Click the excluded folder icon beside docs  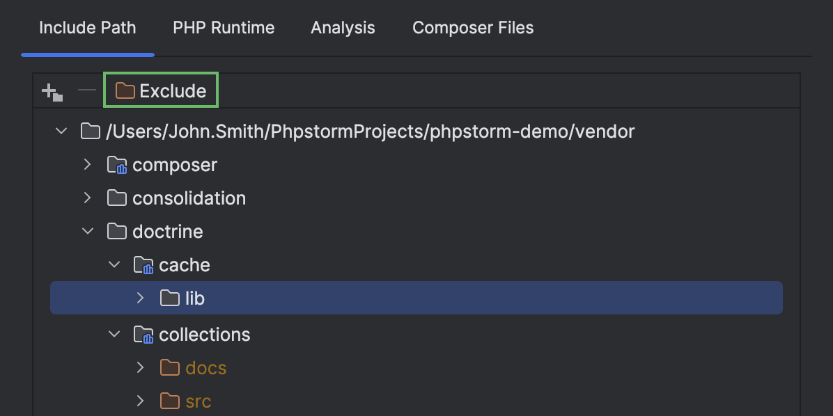point(169,367)
